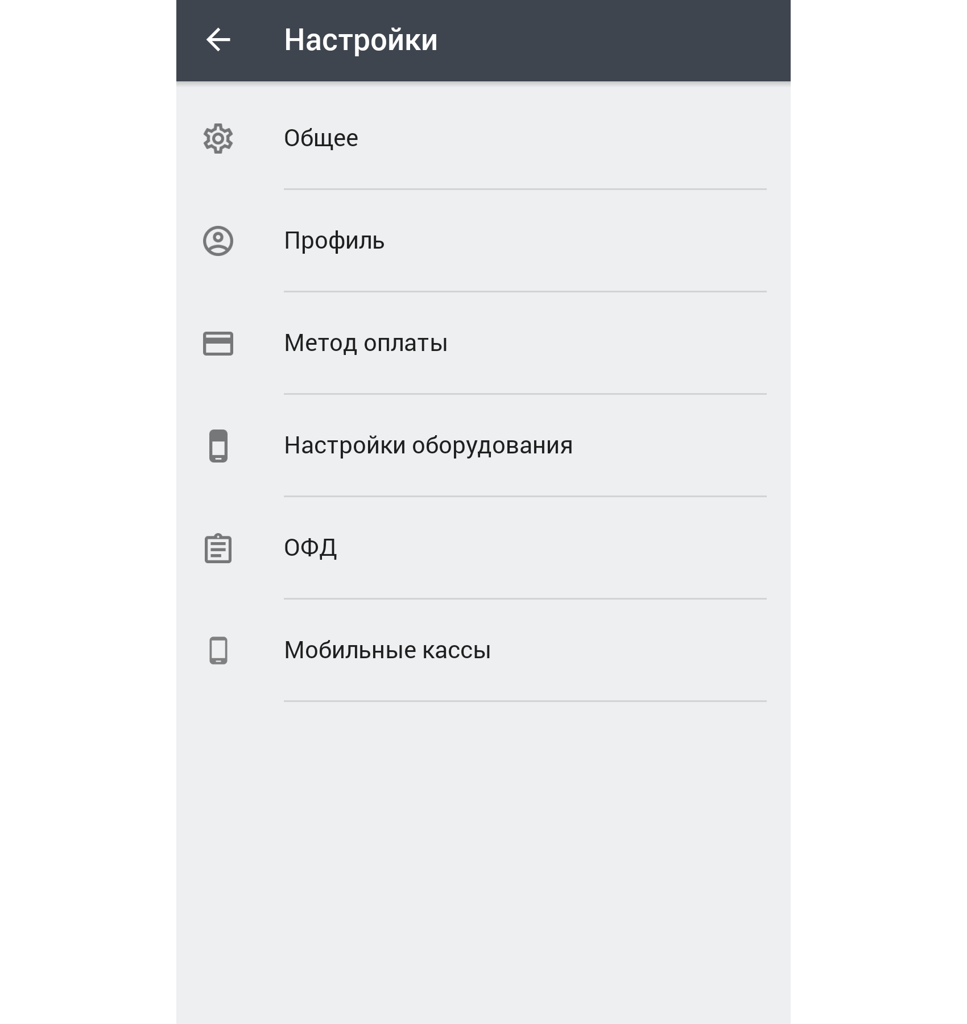The width and height of the screenshot is (967, 1024).
Task: Click the dark header bar right of title
Action: (x=614, y=40)
